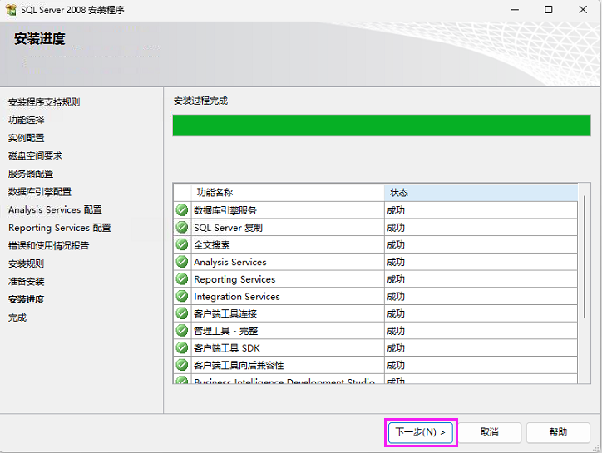Click green check icon beside 全文搜索
This screenshot has height=453, width=602.
(x=182, y=244)
